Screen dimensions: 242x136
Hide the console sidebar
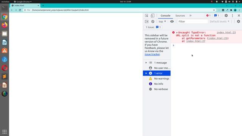point(147,22)
